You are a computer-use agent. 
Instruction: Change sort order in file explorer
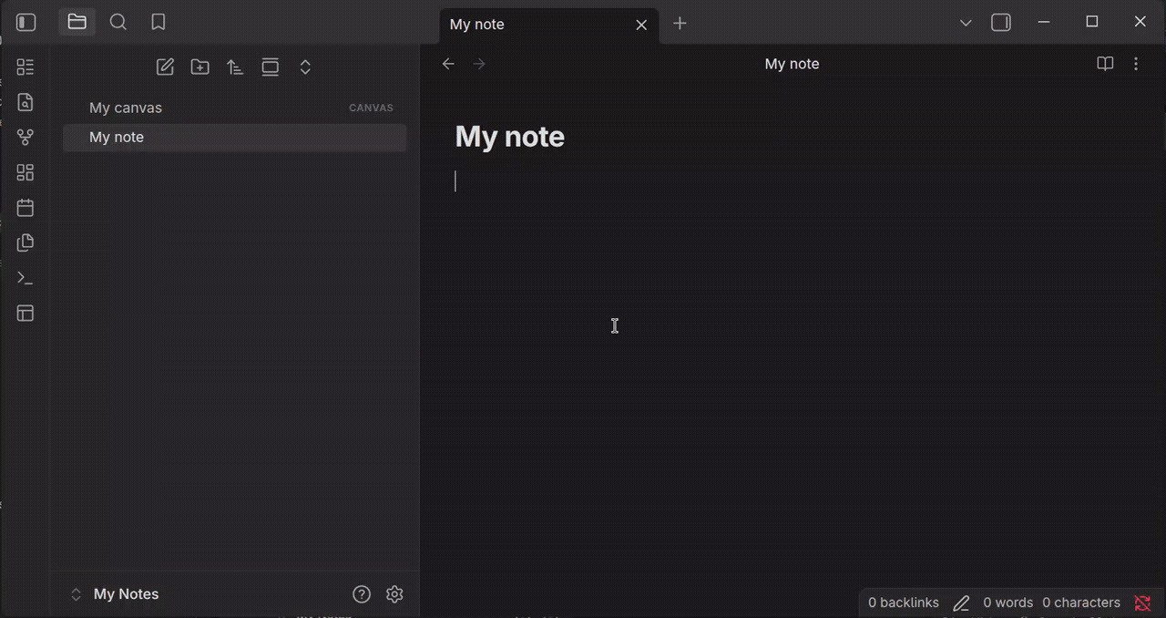click(235, 67)
